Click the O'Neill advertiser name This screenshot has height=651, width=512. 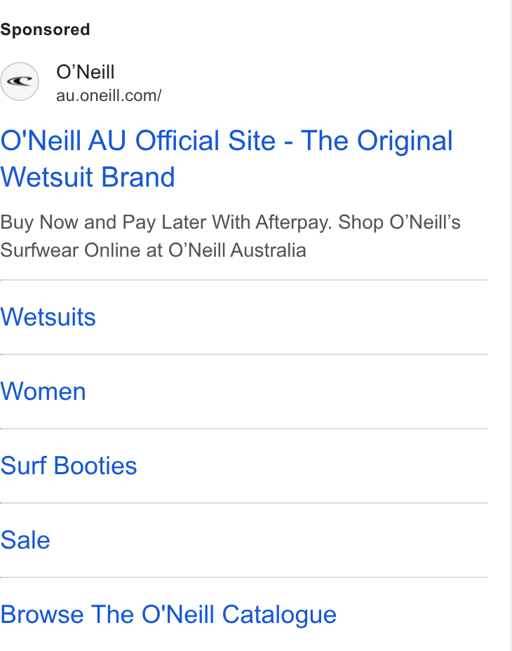[x=85, y=72]
